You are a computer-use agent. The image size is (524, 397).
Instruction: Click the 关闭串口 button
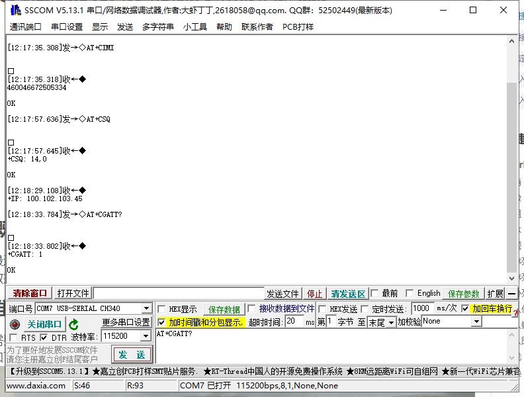(44, 324)
